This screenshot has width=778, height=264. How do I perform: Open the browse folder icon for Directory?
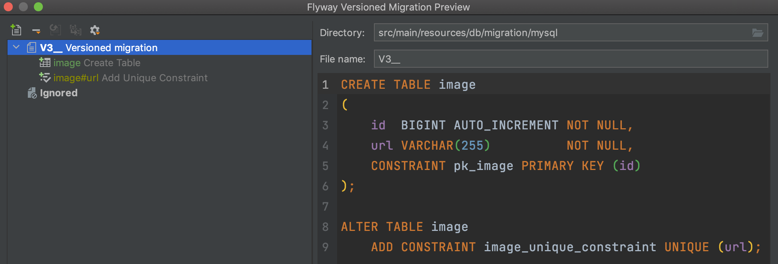pyautogui.click(x=758, y=33)
